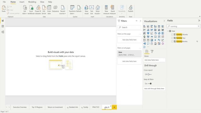Open the File menu
This screenshot has height=113, width=201.
tap(4, 2)
